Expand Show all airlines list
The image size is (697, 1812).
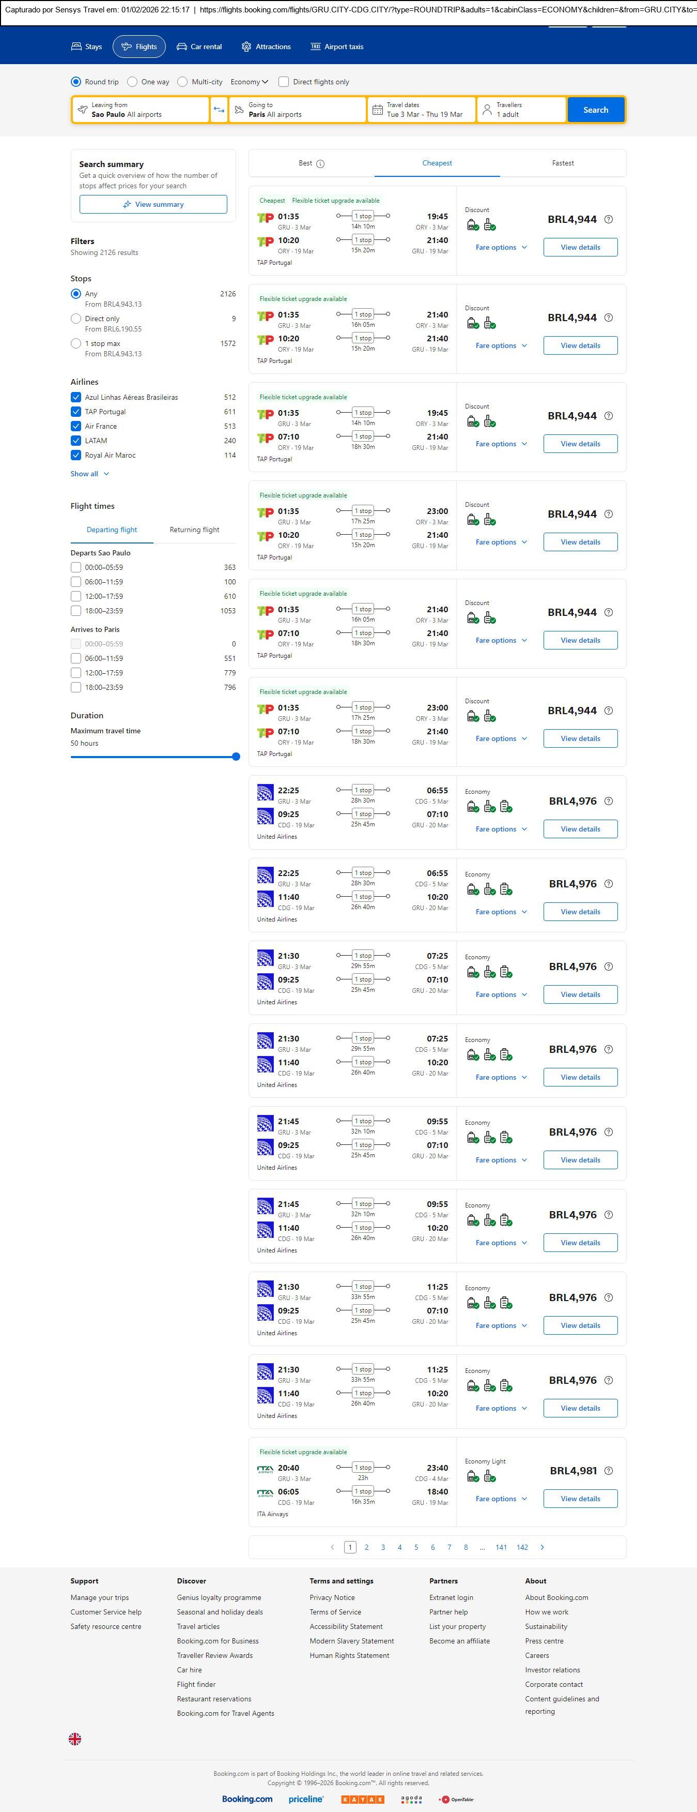(x=89, y=474)
